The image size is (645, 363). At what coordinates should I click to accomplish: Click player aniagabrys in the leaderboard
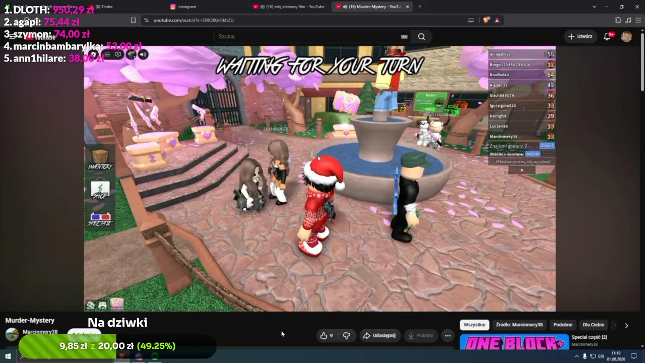(x=521, y=54)
